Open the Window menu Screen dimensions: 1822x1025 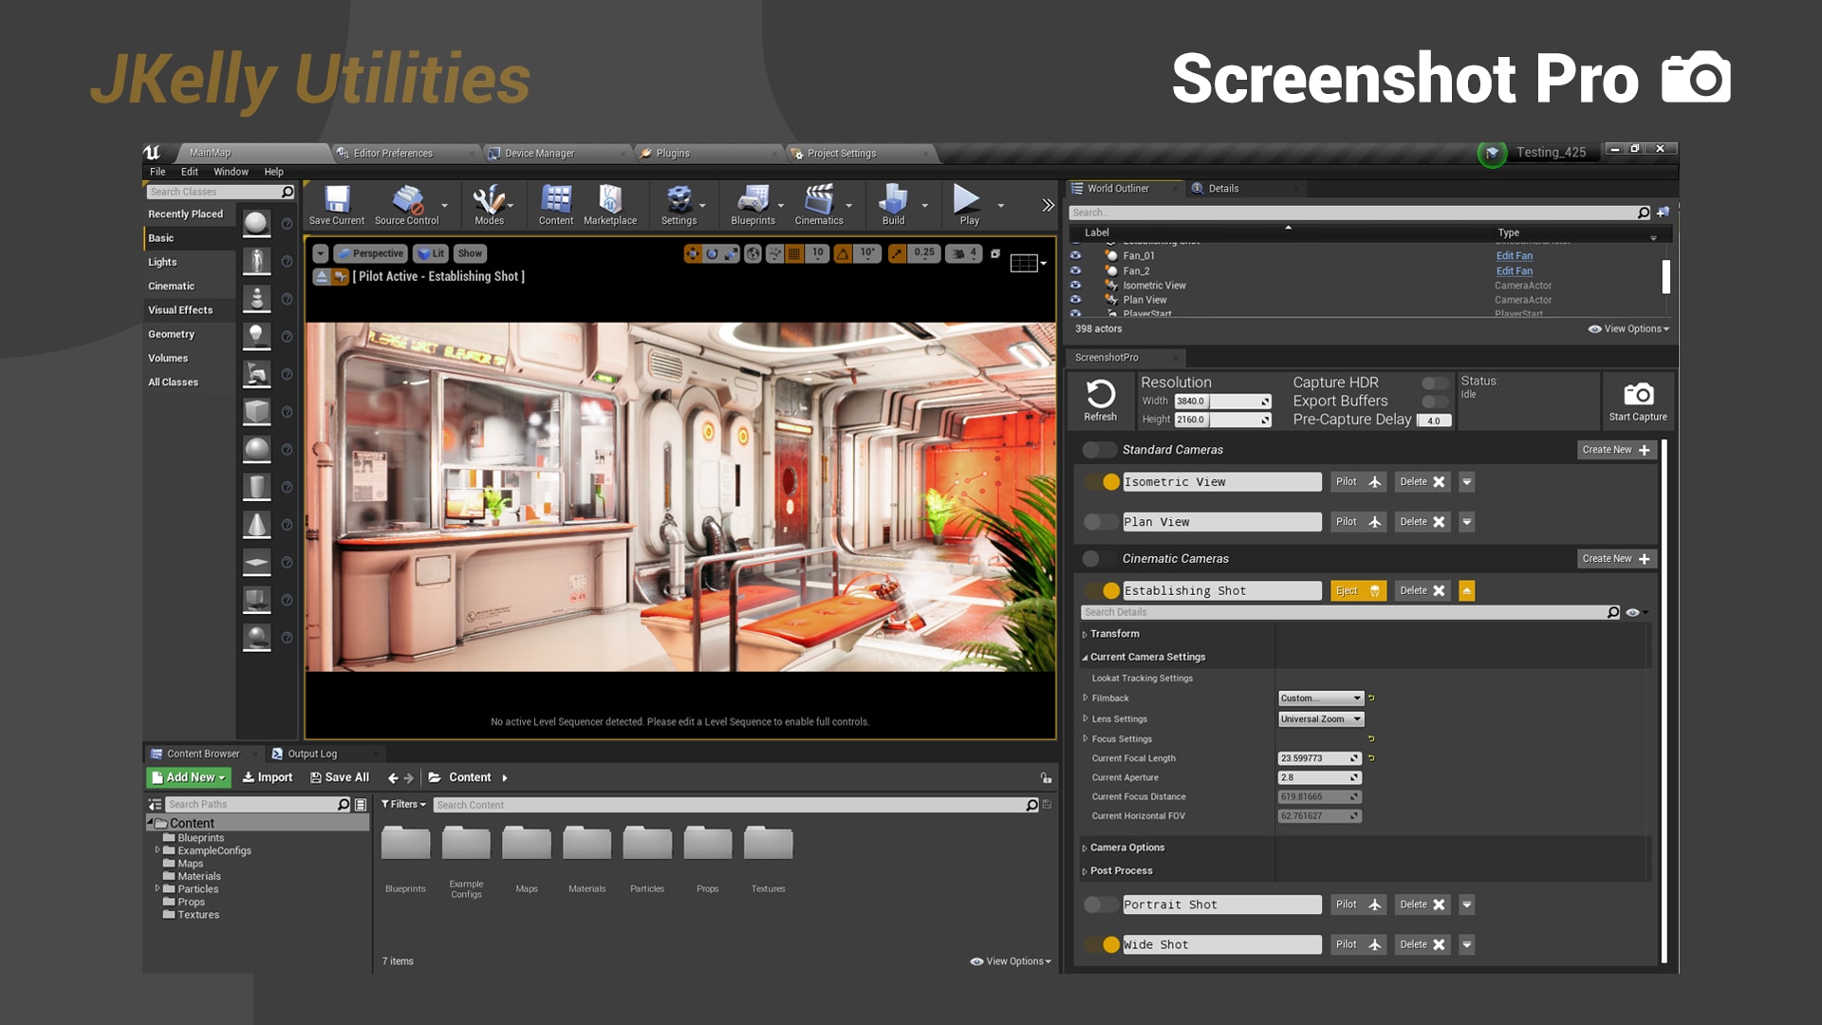(231, 172)
